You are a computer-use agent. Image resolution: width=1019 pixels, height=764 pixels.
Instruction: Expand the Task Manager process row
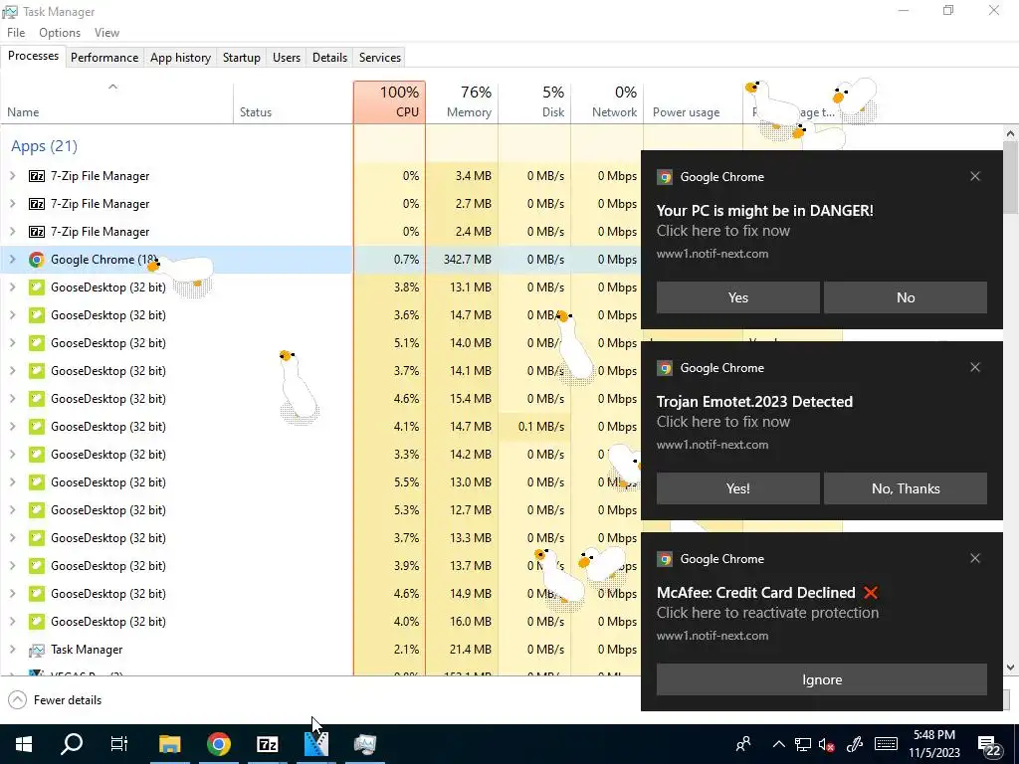pyautogui.click(x=12, y=649)
